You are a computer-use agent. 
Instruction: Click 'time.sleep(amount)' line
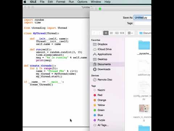(50, 55)
